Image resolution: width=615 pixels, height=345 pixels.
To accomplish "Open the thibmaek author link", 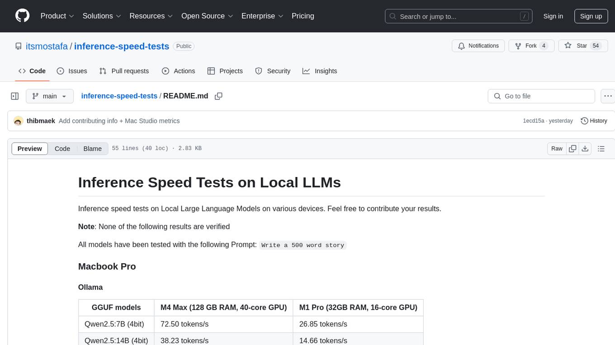I will click(x=41, y=121).
